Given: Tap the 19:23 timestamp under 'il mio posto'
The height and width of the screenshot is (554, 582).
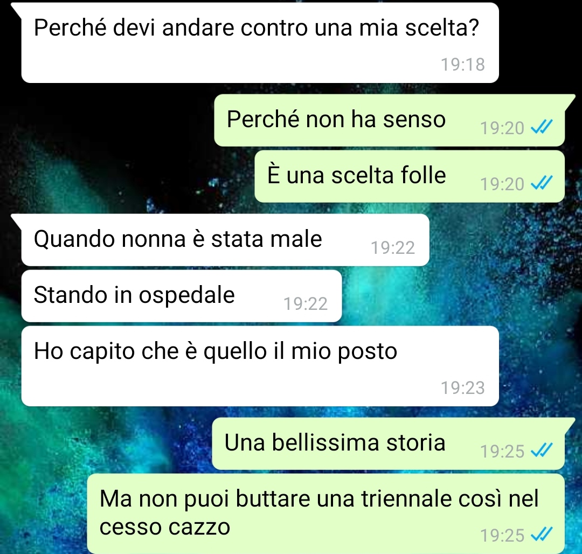Looking at the screenshot, I should pos(463,388).
